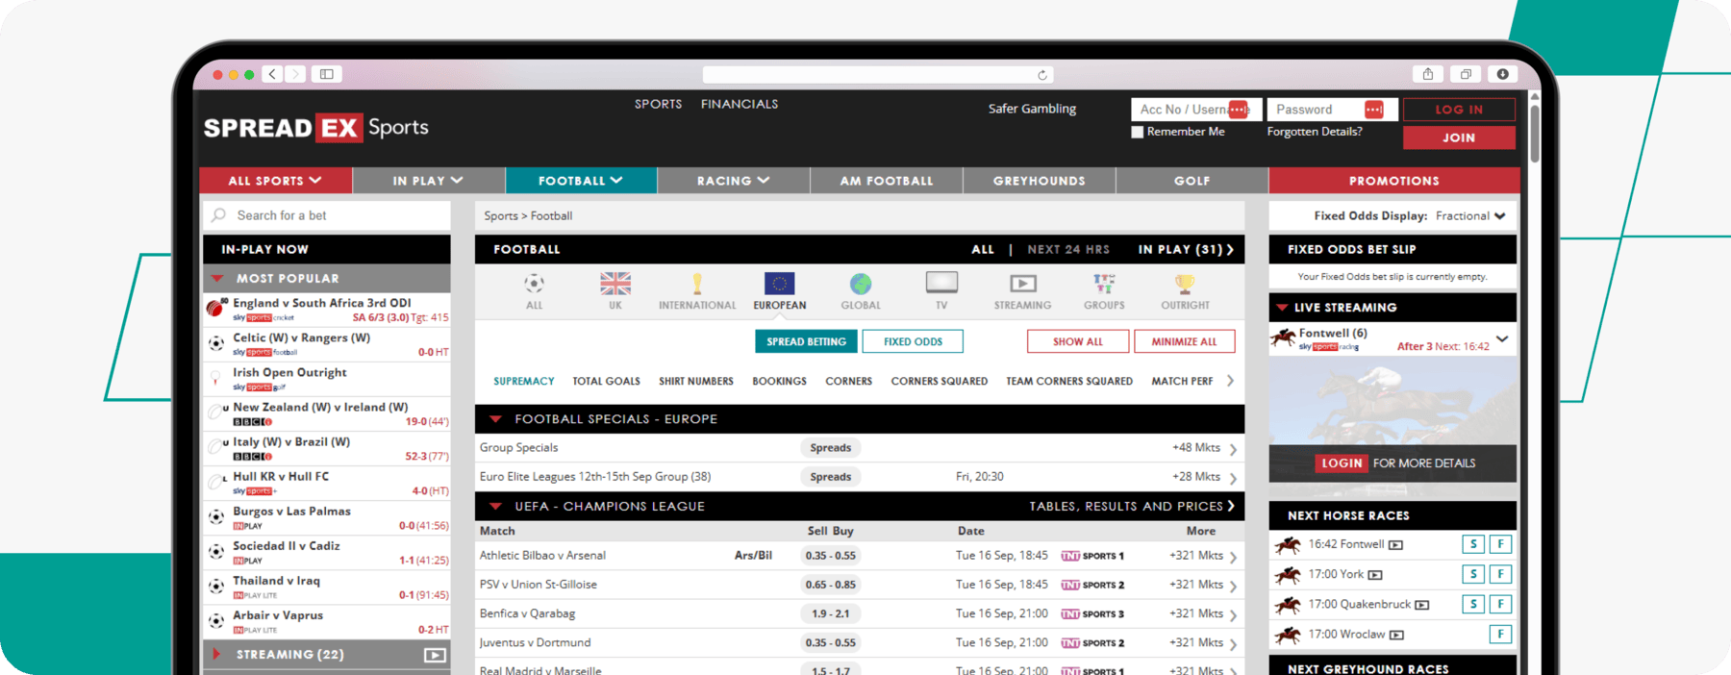Expand the Fontwell (6) stream chevron
This screenshot has width=1731, height=675.
1502,338
